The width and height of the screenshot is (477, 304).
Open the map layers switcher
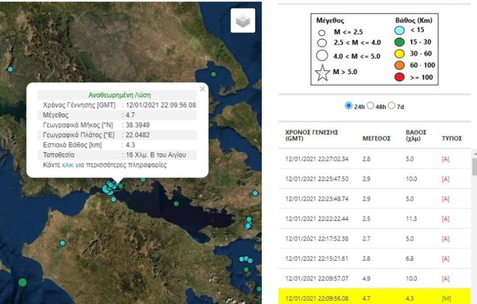coord(243,21)
